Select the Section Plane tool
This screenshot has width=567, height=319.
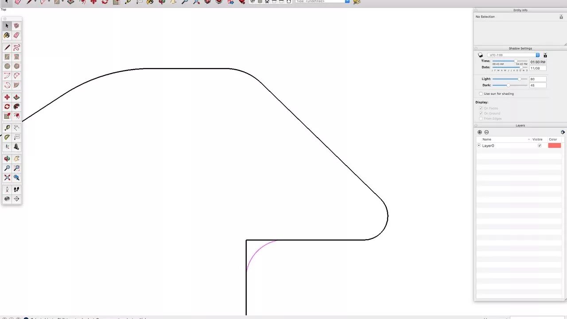[x=16, y=199]
